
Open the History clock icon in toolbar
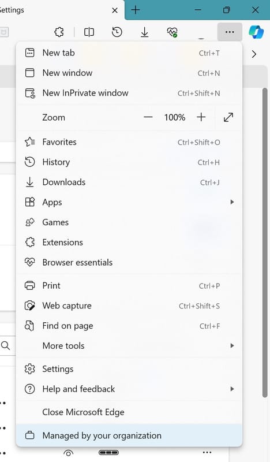coord(117,32)
